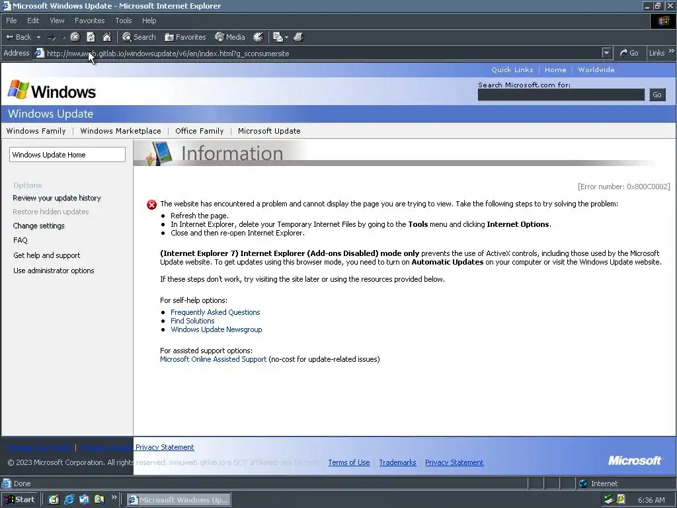
Task: Click the Go button next to address bar
Action: click(x=629, y=53)
